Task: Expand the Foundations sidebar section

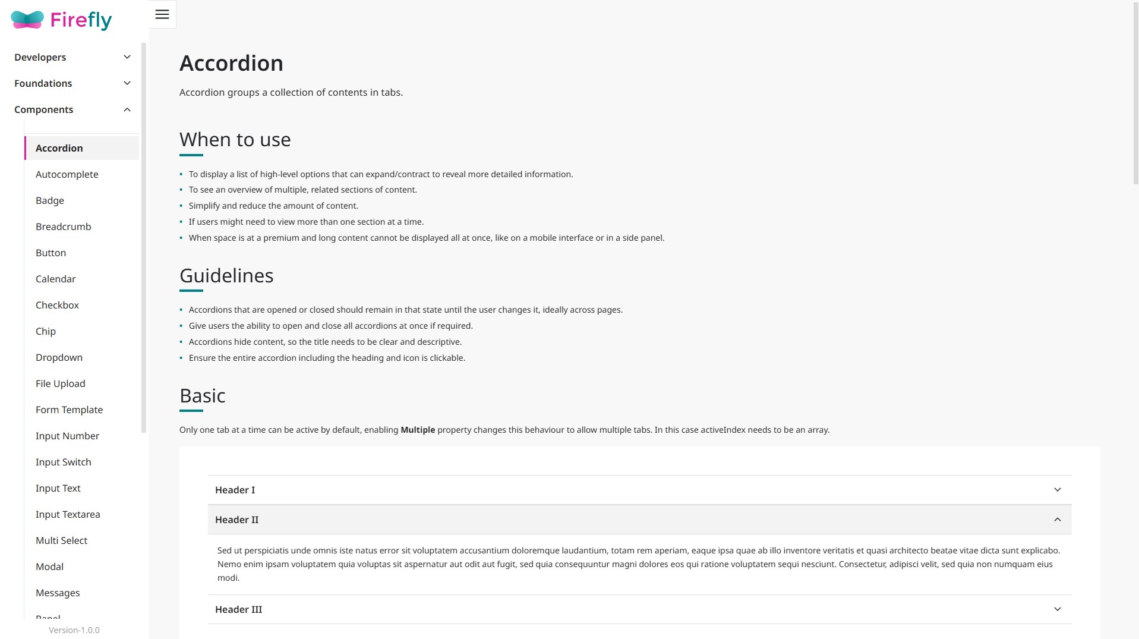Action: [127, 83]
